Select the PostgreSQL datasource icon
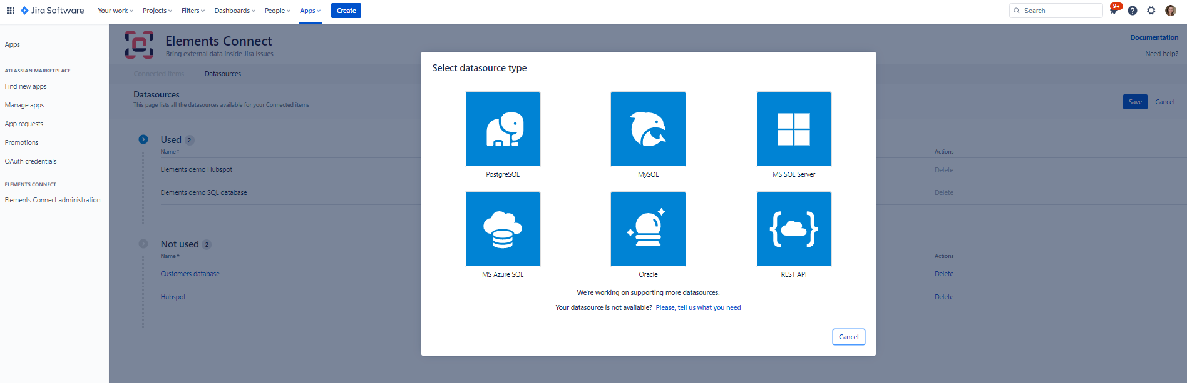 502,129
